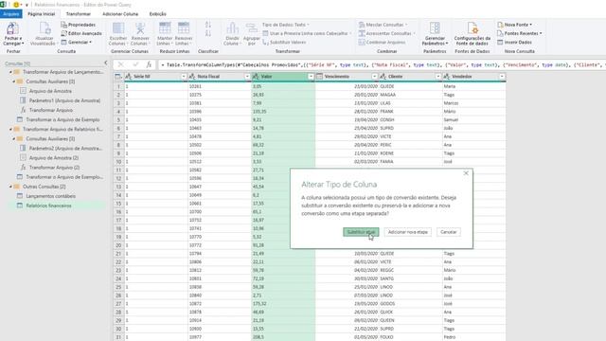Collapse the Outras Consultas [2] folder

10,187
